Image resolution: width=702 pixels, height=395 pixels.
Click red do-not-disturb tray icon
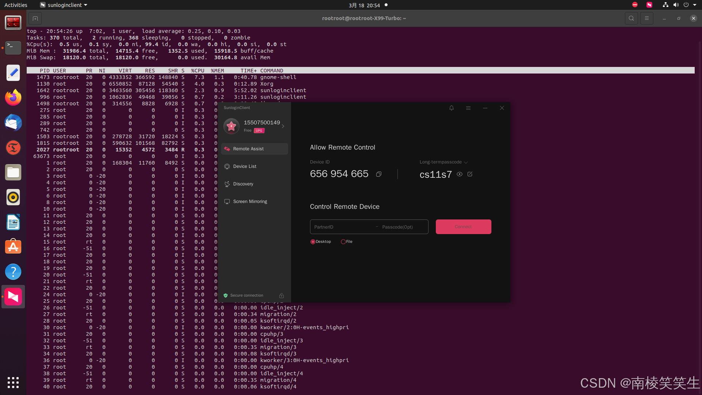point(635,5)
